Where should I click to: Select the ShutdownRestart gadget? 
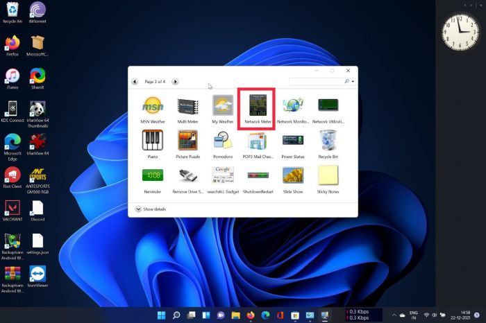(x=258, y=180)
